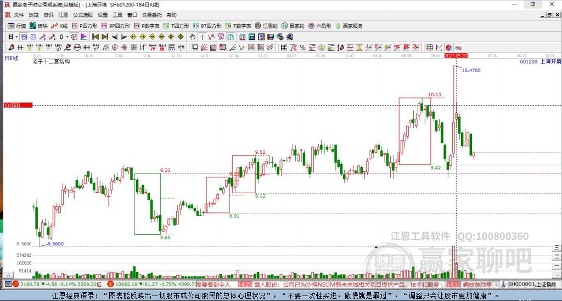The height and width of the screenshot is (301, 562).
Task: Open the 江恩 menu
Action: point(63,15)
